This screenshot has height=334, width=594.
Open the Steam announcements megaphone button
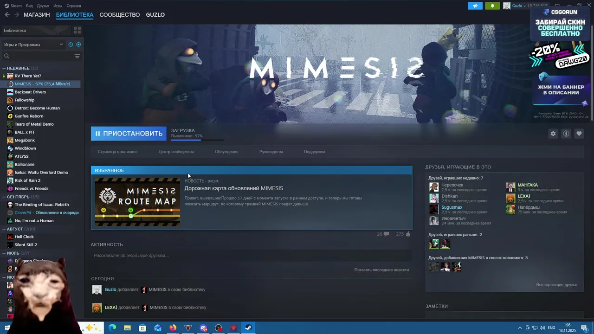pos(475,6)
